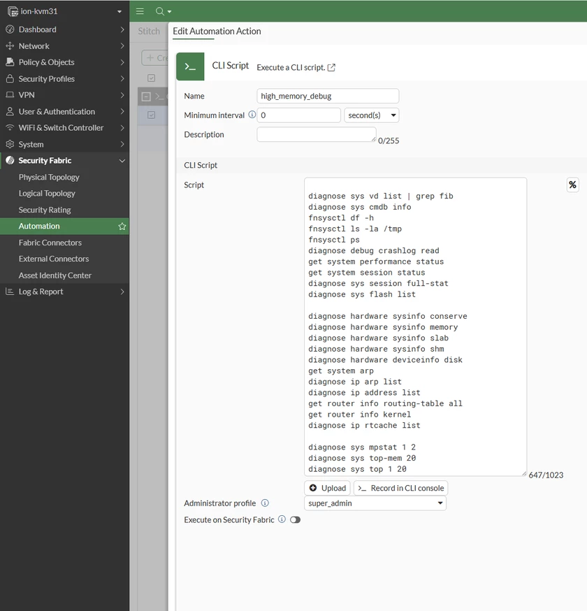Click Record in CLI console button
The width and height of the screenshot is (587, 611).
click(401, 488)
